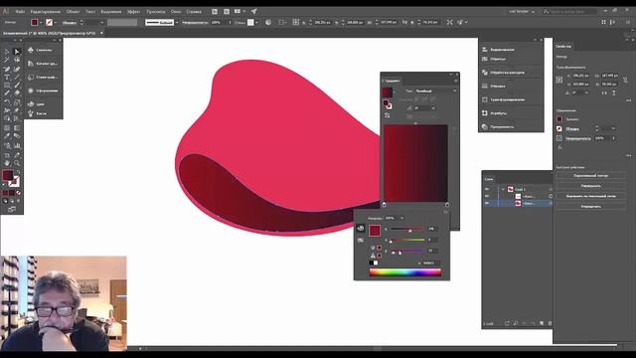
Task: Select the Direct Selection (white arrow) tool
Action: 17,52
